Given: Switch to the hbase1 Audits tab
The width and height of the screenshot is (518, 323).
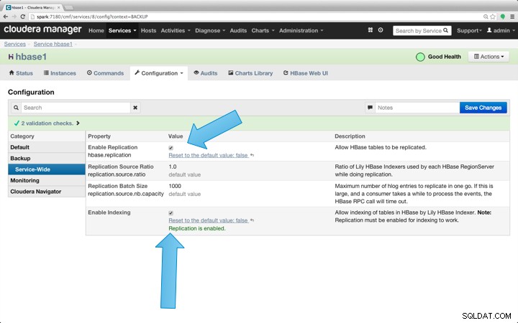Looking at the screenshot, I should tap(206, 73).
